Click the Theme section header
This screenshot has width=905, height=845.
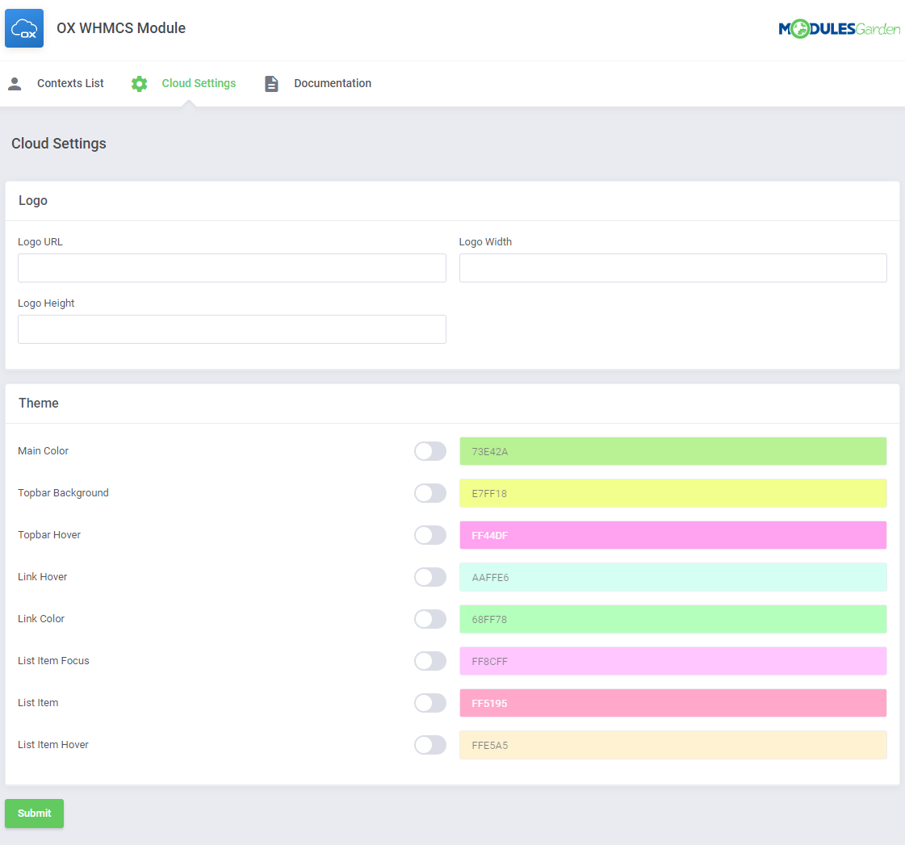pyautogui.click(x=39, y=404)
